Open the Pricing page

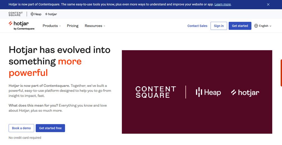coord(72,26)
